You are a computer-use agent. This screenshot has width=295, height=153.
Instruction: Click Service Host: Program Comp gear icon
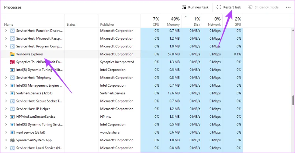click(12, 46)
